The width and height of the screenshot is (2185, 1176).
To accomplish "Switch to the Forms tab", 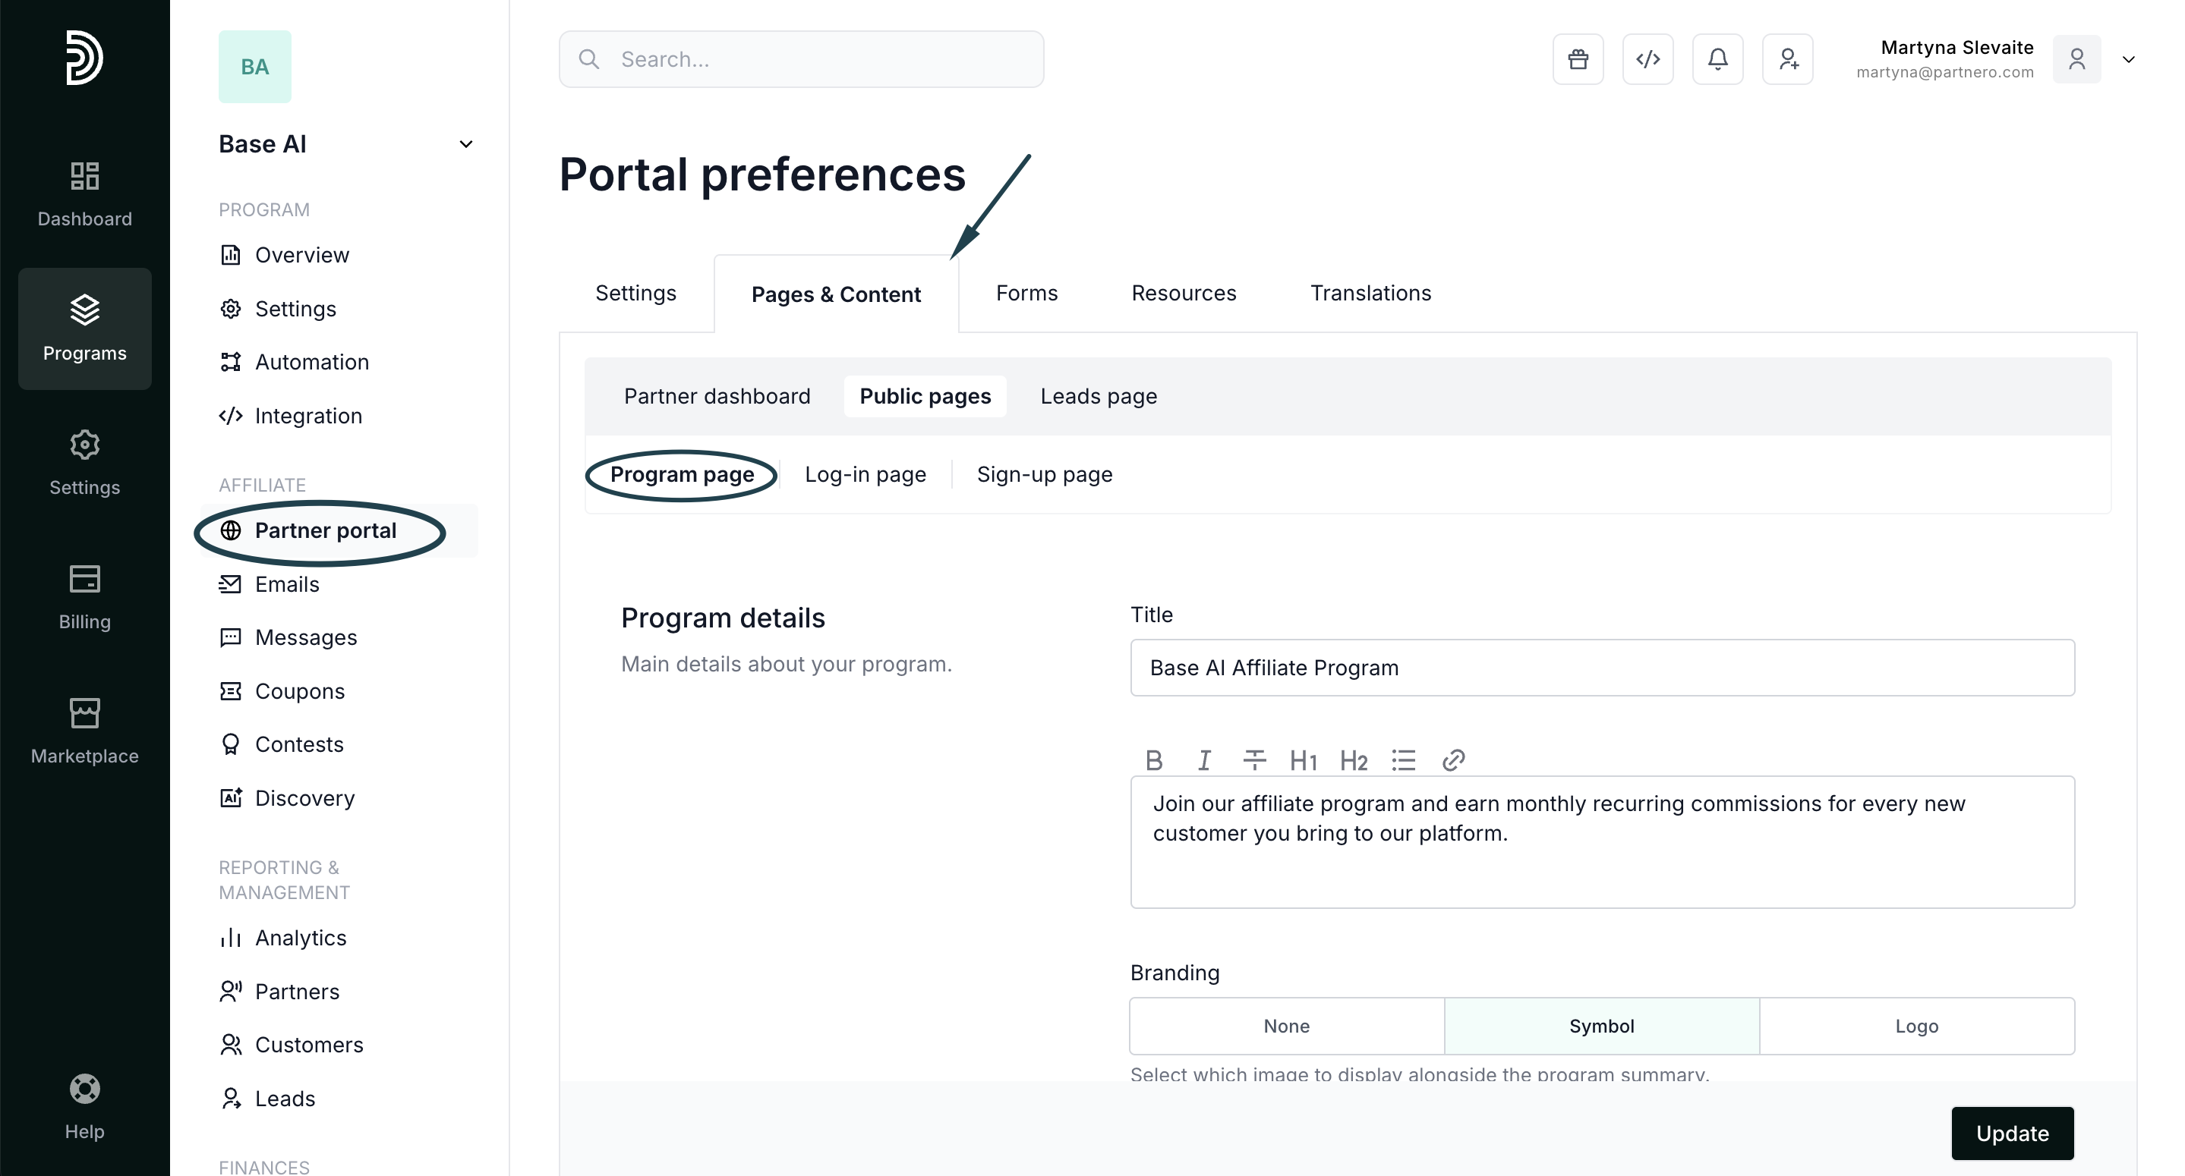I will point(1026,294).
